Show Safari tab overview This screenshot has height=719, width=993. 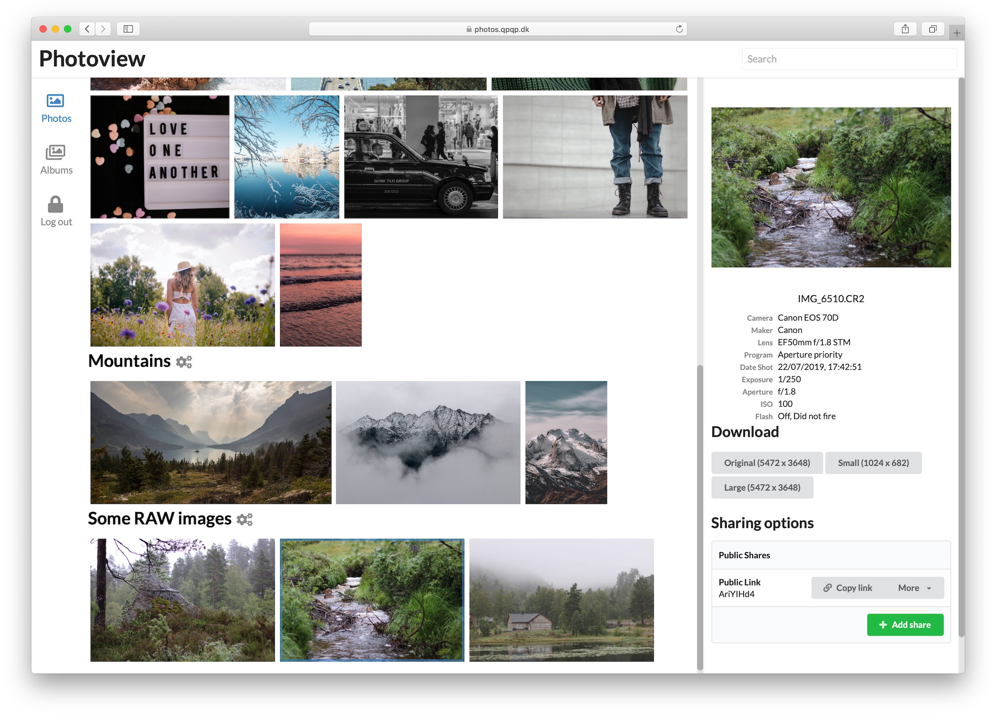coord(933,29)
